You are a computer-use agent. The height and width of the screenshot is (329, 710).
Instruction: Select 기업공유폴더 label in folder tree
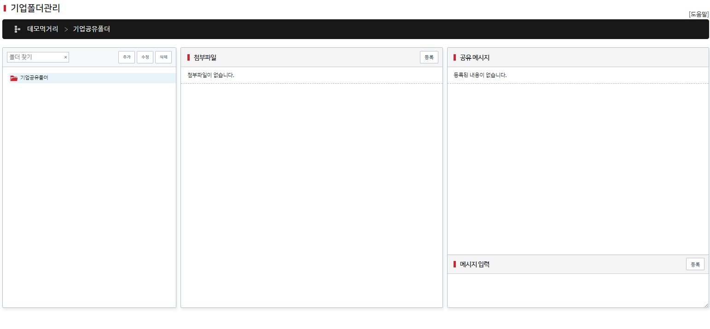tap(34, 78)
